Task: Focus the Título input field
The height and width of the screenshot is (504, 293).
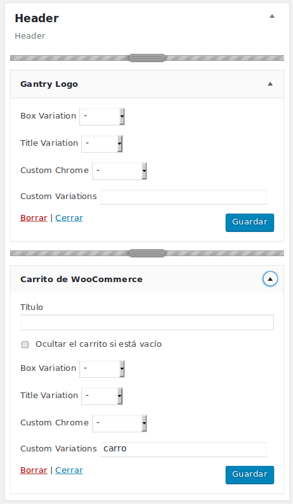Action: tap(147, 323)
